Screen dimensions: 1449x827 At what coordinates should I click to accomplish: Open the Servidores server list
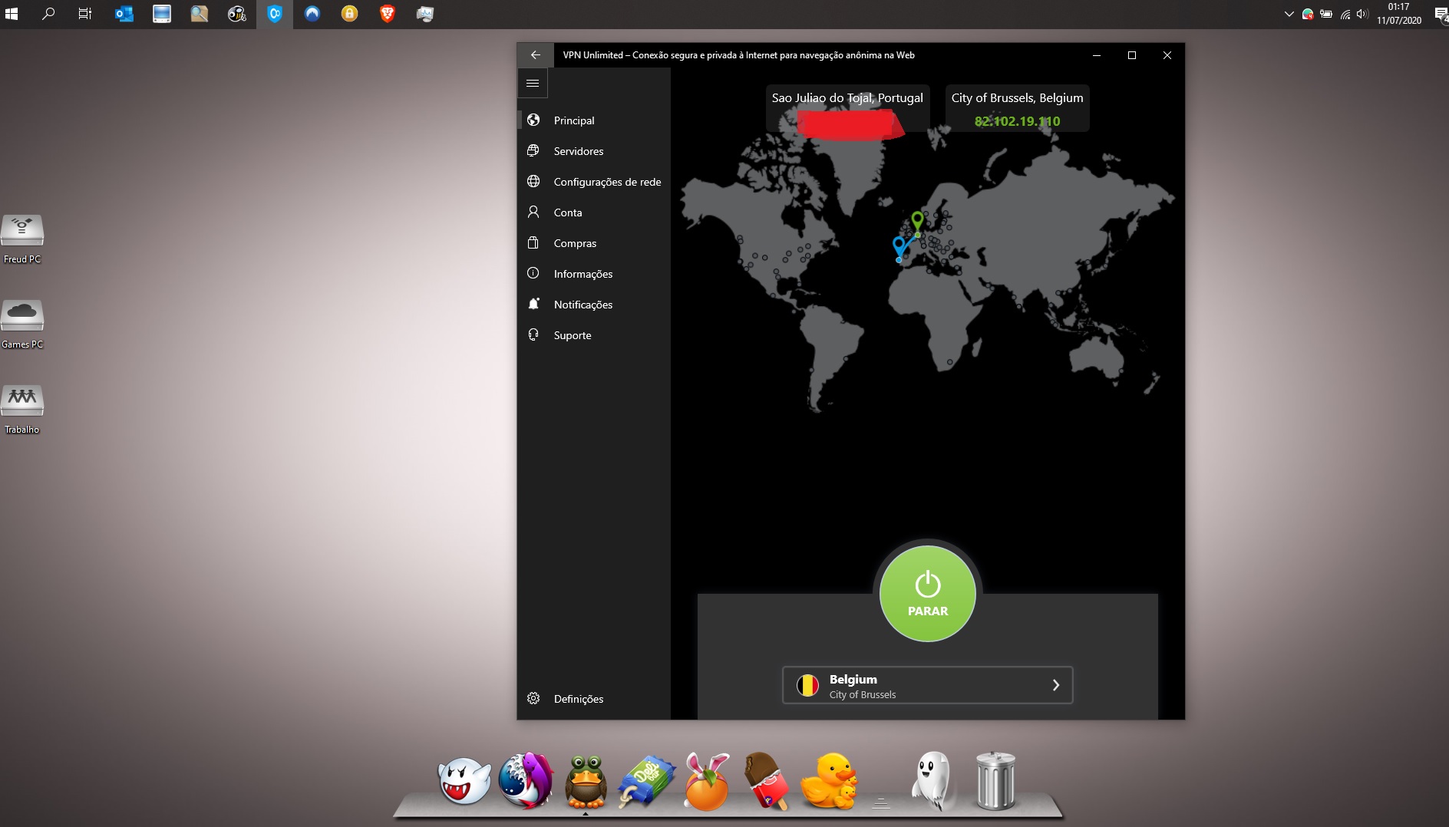click(594, 151)
